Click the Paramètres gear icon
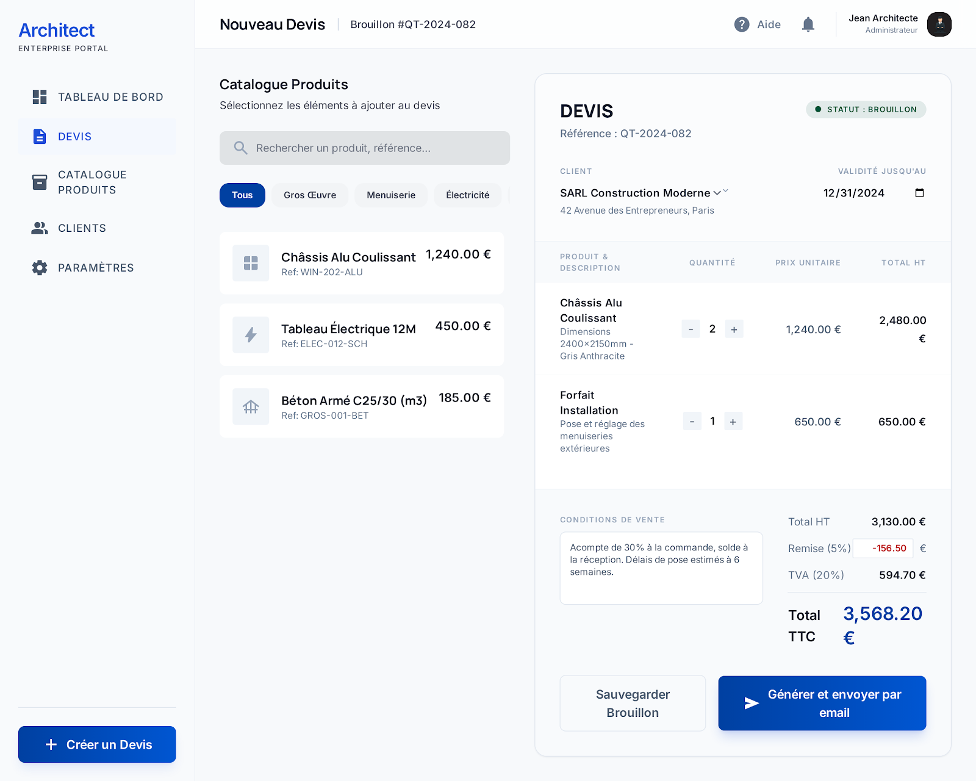976x781 pixels. point(40,268)
